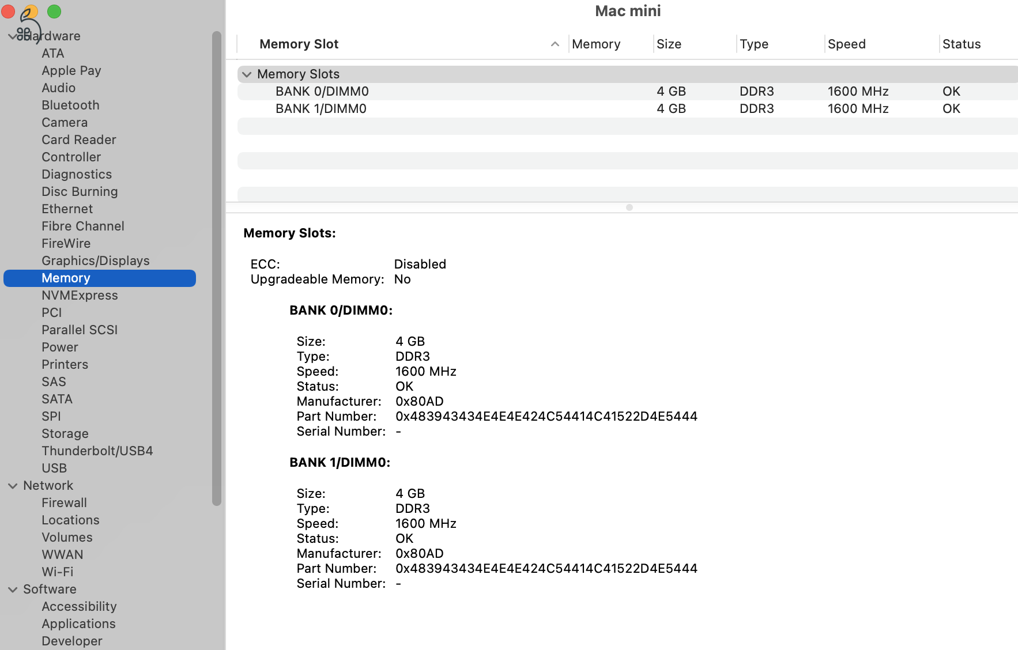Select USB in the sidebar

pos(54,468)
